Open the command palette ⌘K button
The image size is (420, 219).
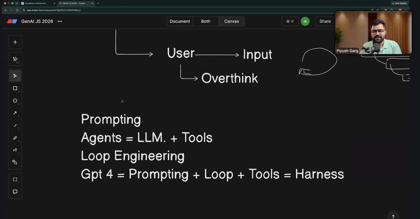coord(290,21)
